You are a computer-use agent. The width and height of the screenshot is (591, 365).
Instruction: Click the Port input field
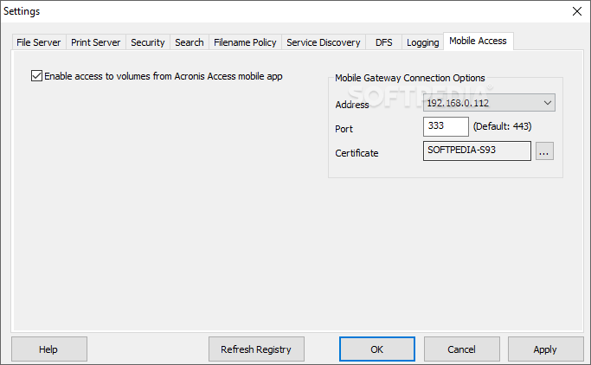(x=446, y=126)
